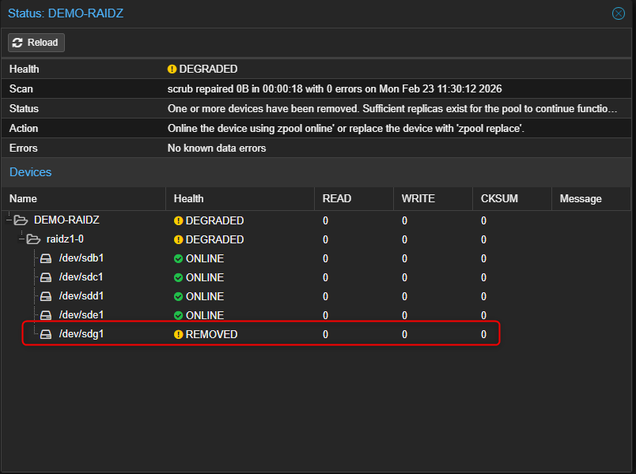Viewport: 636px width, 474px height.
Task: Click the folder icon beside DEMO-RAIDZ
Action: click(21, 220)
